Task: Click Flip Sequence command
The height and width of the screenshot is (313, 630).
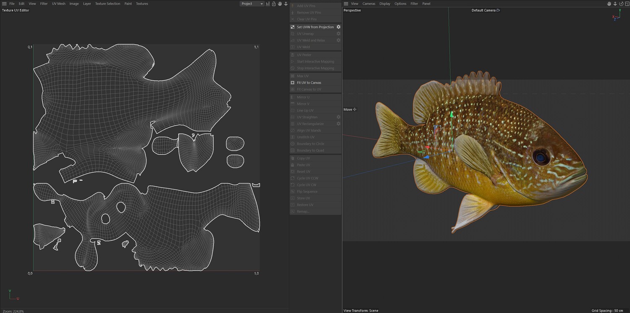Action: [315, 192]
